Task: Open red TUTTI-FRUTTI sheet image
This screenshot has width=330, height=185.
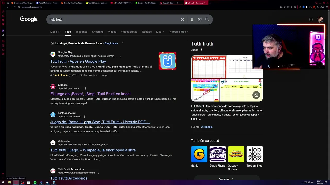Action: (x=209, y=67)
